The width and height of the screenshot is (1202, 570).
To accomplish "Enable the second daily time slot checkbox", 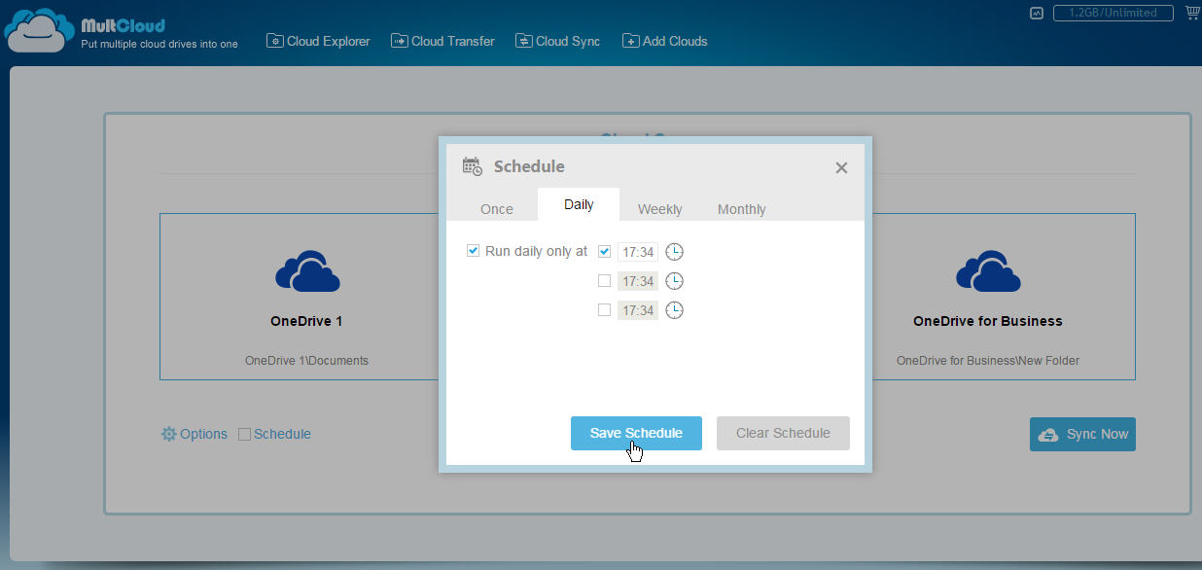I will click(x=604, y=280).
